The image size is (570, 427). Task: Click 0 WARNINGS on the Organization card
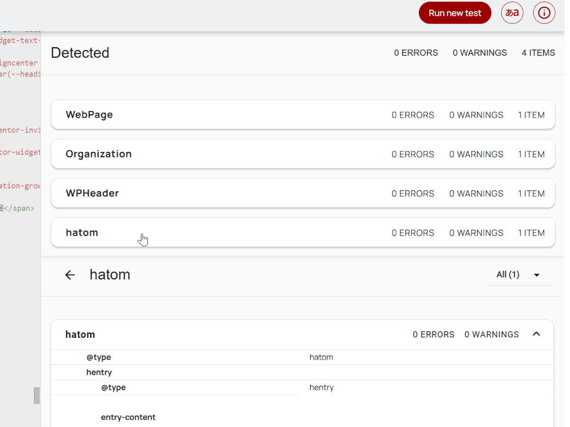(x=476, y=154)
